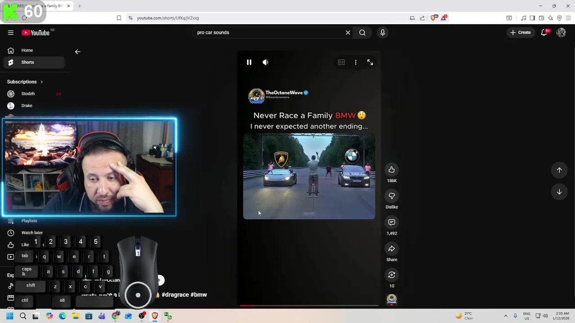Click the browser address bar URL
This screenshot has height=323, width=575.
pos(168,18)
